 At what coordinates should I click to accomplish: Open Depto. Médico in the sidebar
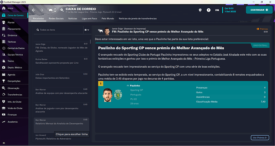(14, 68)
